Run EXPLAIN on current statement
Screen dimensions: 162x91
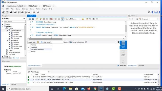pyautogui.click(x=44, y=19)
